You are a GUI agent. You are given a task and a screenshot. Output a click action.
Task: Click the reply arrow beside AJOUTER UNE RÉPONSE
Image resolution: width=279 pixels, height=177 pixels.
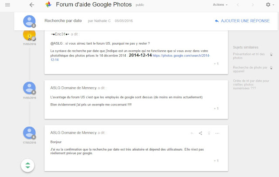point(217,21)
